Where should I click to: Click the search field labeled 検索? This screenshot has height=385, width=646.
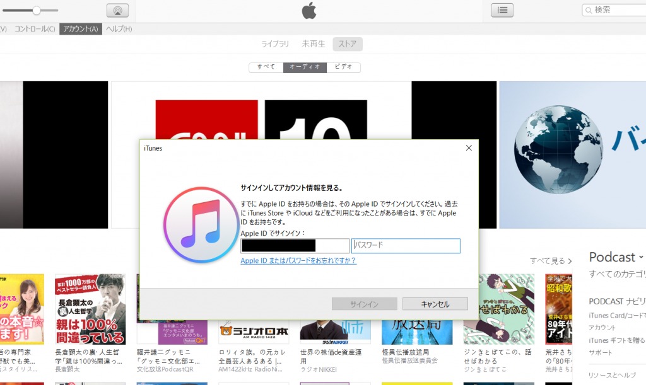click(614, 10)
